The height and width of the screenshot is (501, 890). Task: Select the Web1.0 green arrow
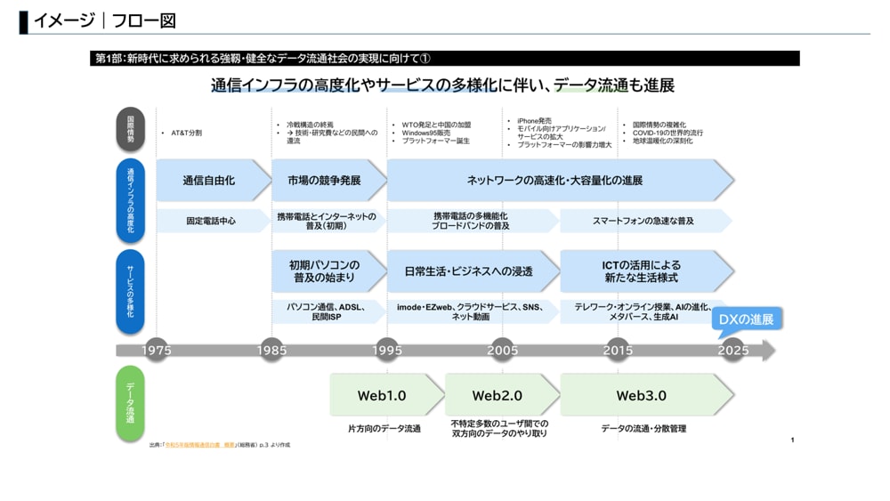(386, 395)
